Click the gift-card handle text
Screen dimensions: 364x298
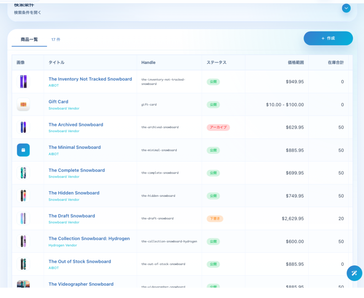(149, 104)
